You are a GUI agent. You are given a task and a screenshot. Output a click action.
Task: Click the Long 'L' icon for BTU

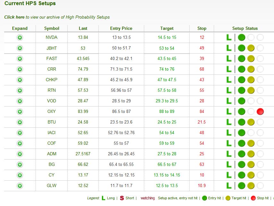[229, 122]
